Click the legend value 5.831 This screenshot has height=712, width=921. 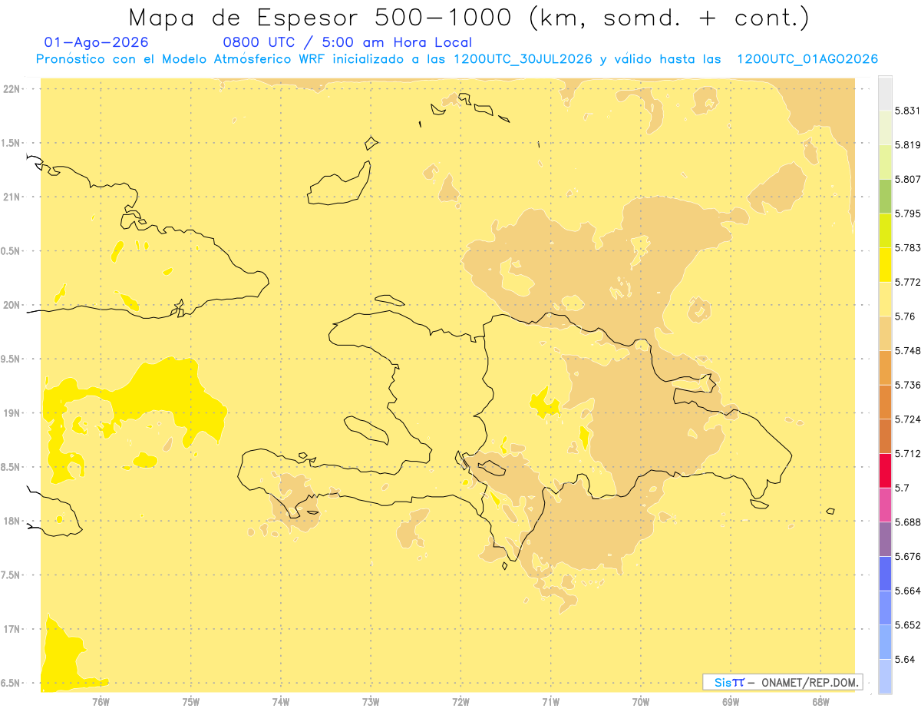(x=907, y=111)
